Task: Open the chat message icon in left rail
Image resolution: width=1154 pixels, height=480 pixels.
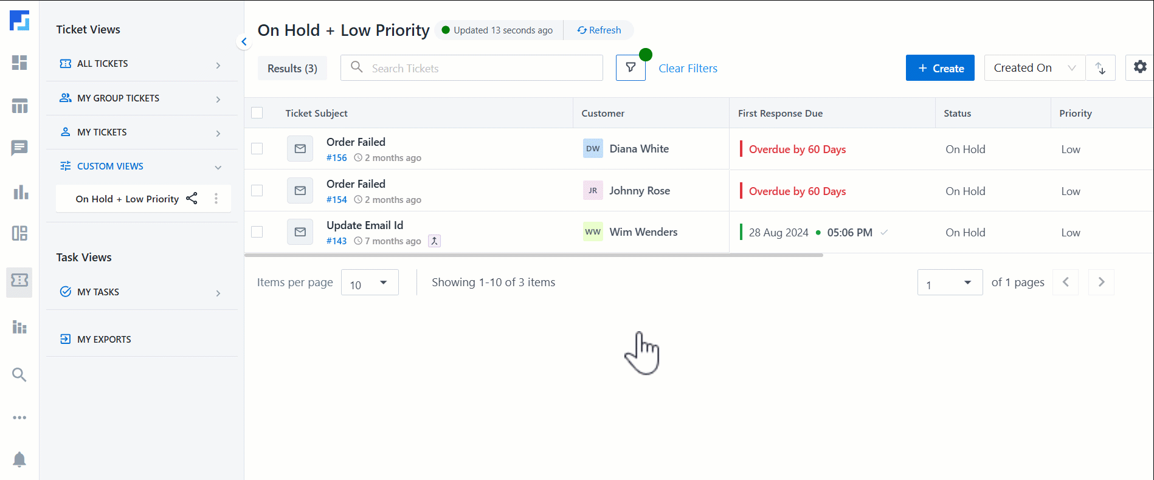Action: click(19, 148)
